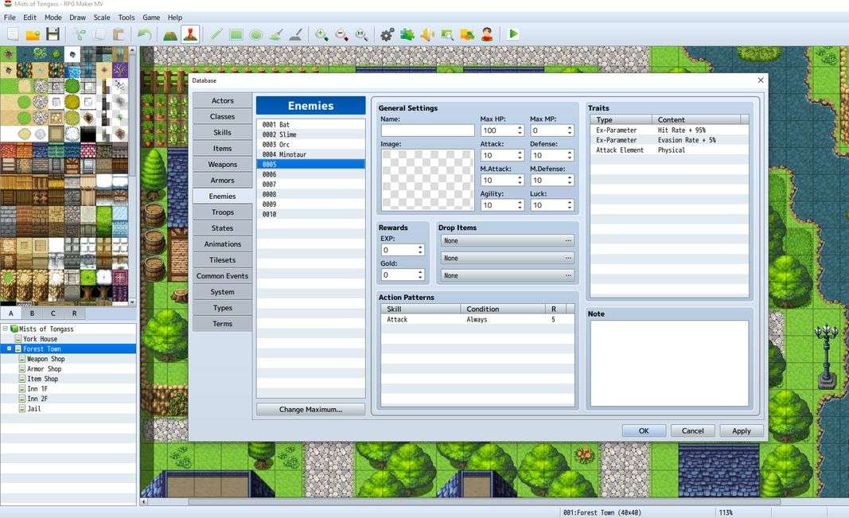Increase Max HP with spinner arrow
849x518 pixels.
(x=520, y=127)
